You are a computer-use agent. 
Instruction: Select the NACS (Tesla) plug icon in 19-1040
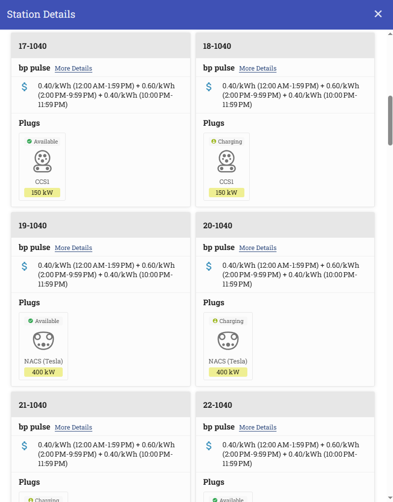43,340
